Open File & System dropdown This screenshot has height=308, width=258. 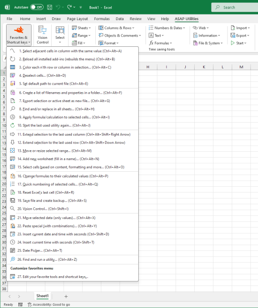click(x=208, y=43)
